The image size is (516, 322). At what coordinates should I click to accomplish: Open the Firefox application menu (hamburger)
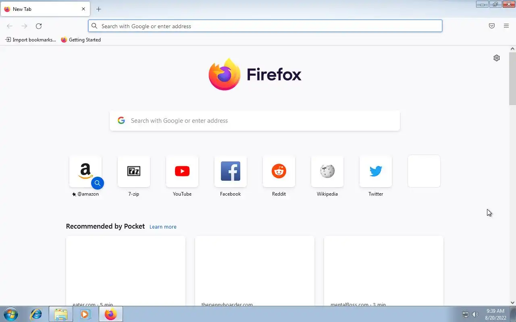(506, 26)
